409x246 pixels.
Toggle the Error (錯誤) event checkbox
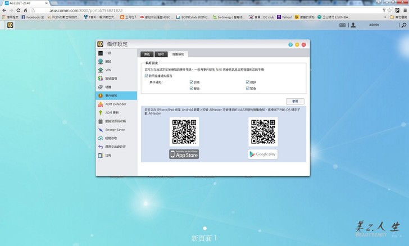point(248,82)
